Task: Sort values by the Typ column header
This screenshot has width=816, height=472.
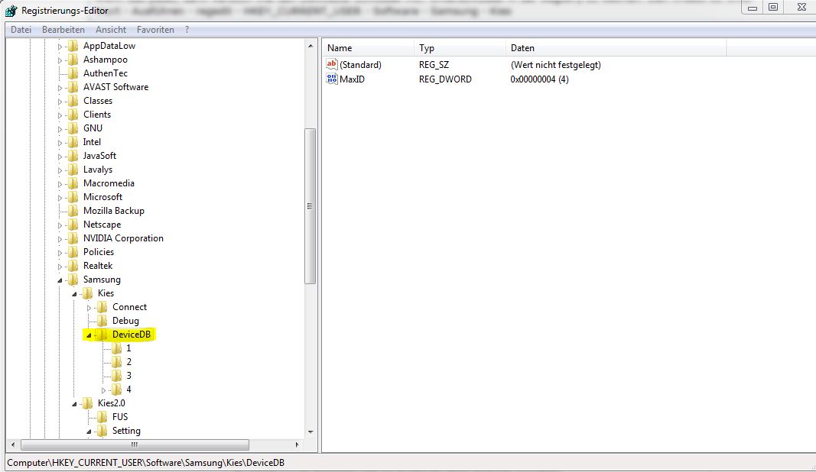Action: [x=460, y=48]
